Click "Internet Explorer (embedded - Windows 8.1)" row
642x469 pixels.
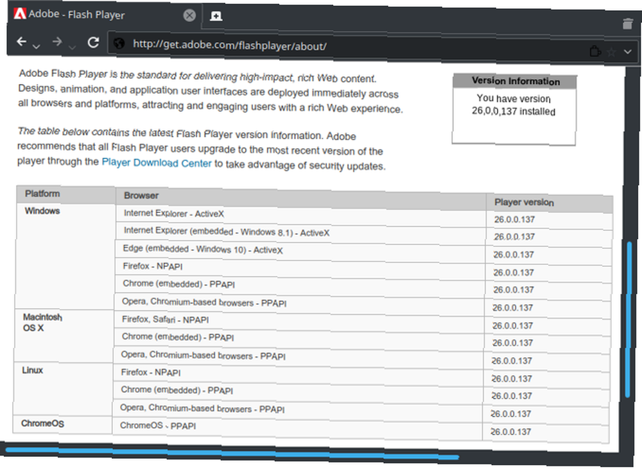click(300, 234)
